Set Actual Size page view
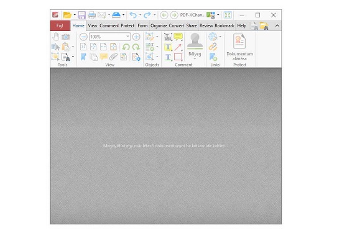This screenshot has width=342, height=233. click(x=83, y=47)
